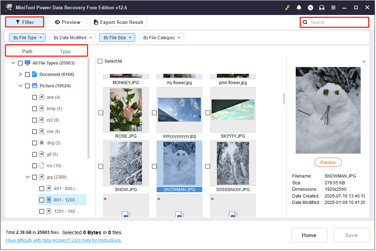Open the By Date Modified dropdown
The image size is (376, 251).
point(72,37)
